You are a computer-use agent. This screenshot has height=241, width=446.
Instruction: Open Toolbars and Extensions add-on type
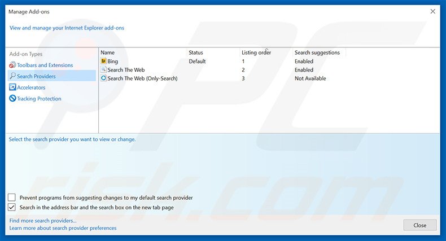point(45,65)
